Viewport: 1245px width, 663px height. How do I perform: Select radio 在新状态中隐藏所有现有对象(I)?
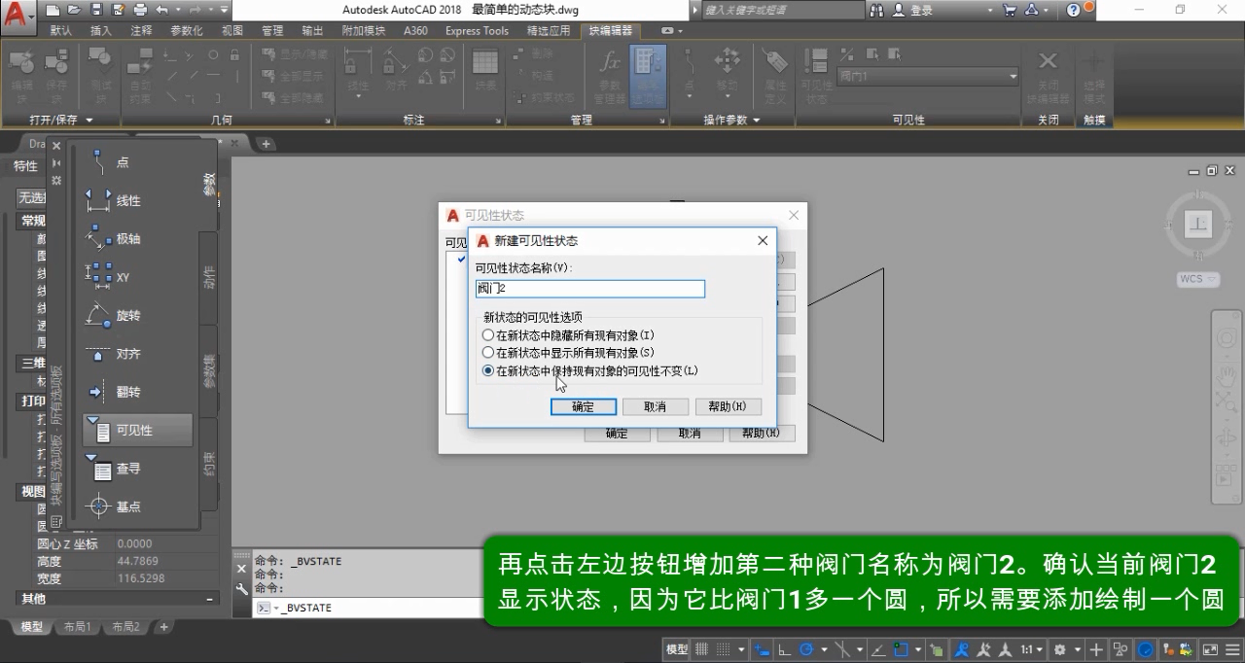488,335
